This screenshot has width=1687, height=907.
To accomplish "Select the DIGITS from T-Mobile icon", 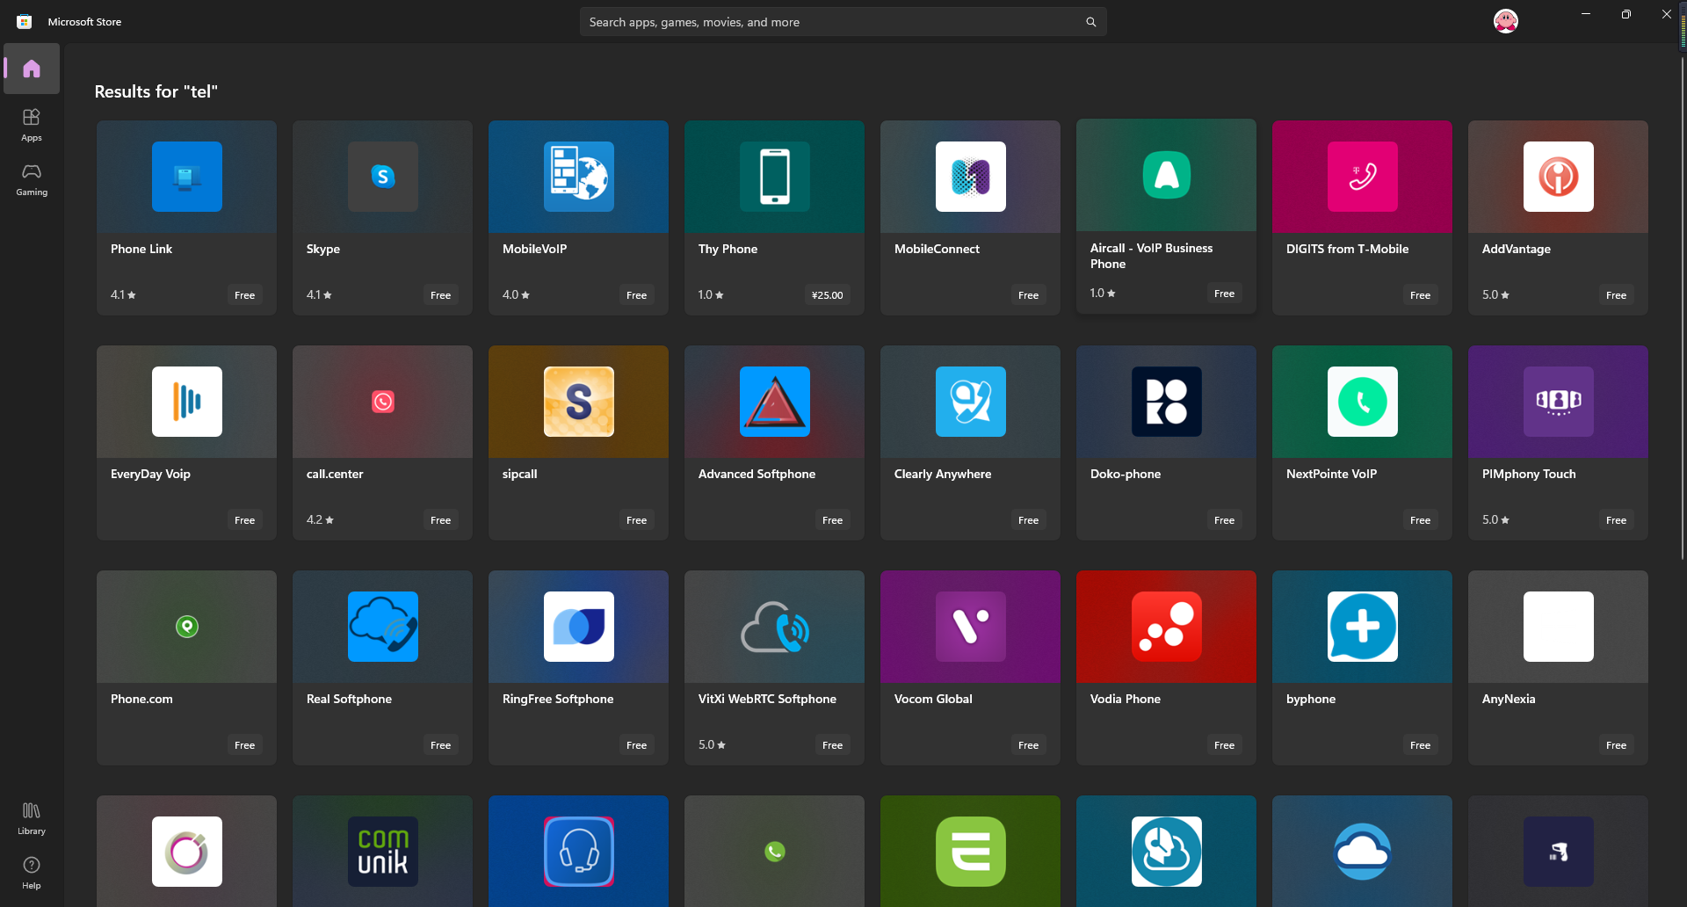I will (1363, 177).
